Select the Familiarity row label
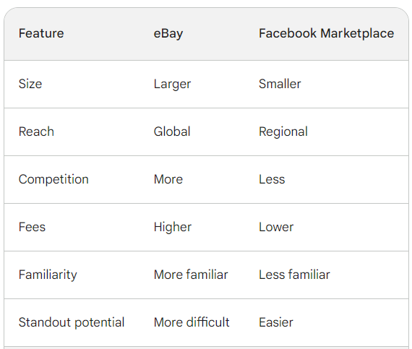Image resolution: width=412 pixels, height=349 pixels. (48, 275)
